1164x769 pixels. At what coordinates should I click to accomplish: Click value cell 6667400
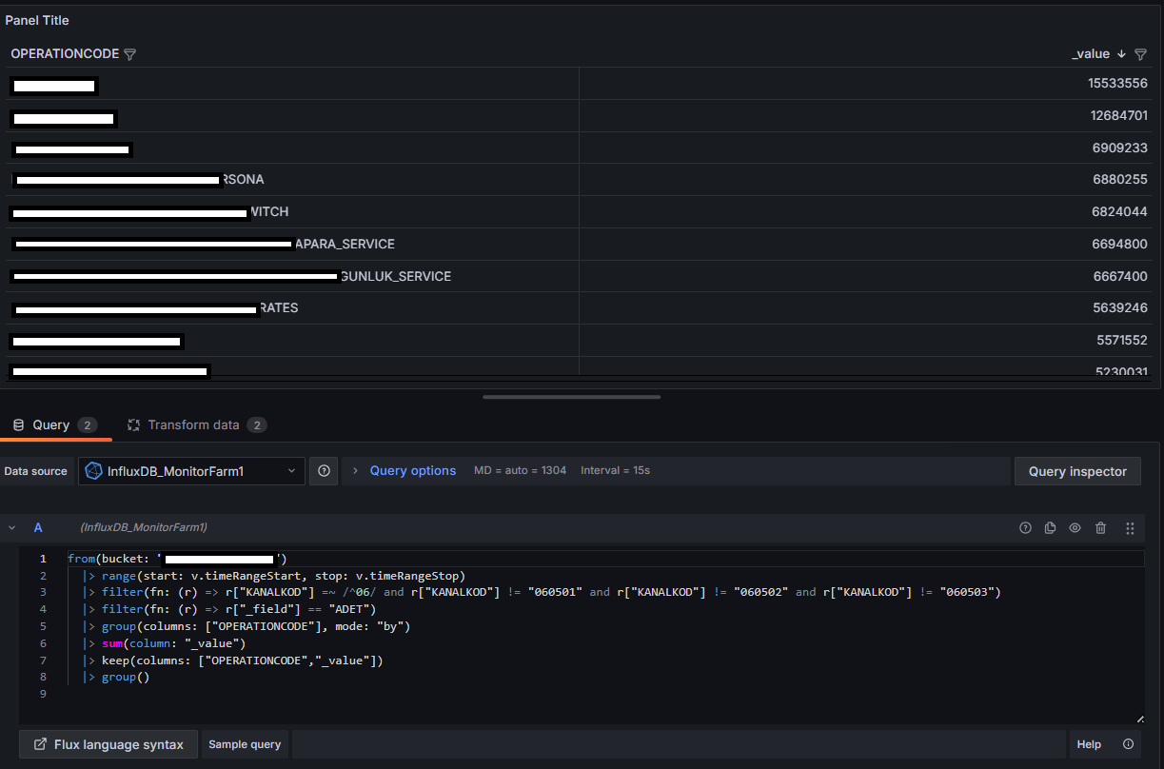1120,276
